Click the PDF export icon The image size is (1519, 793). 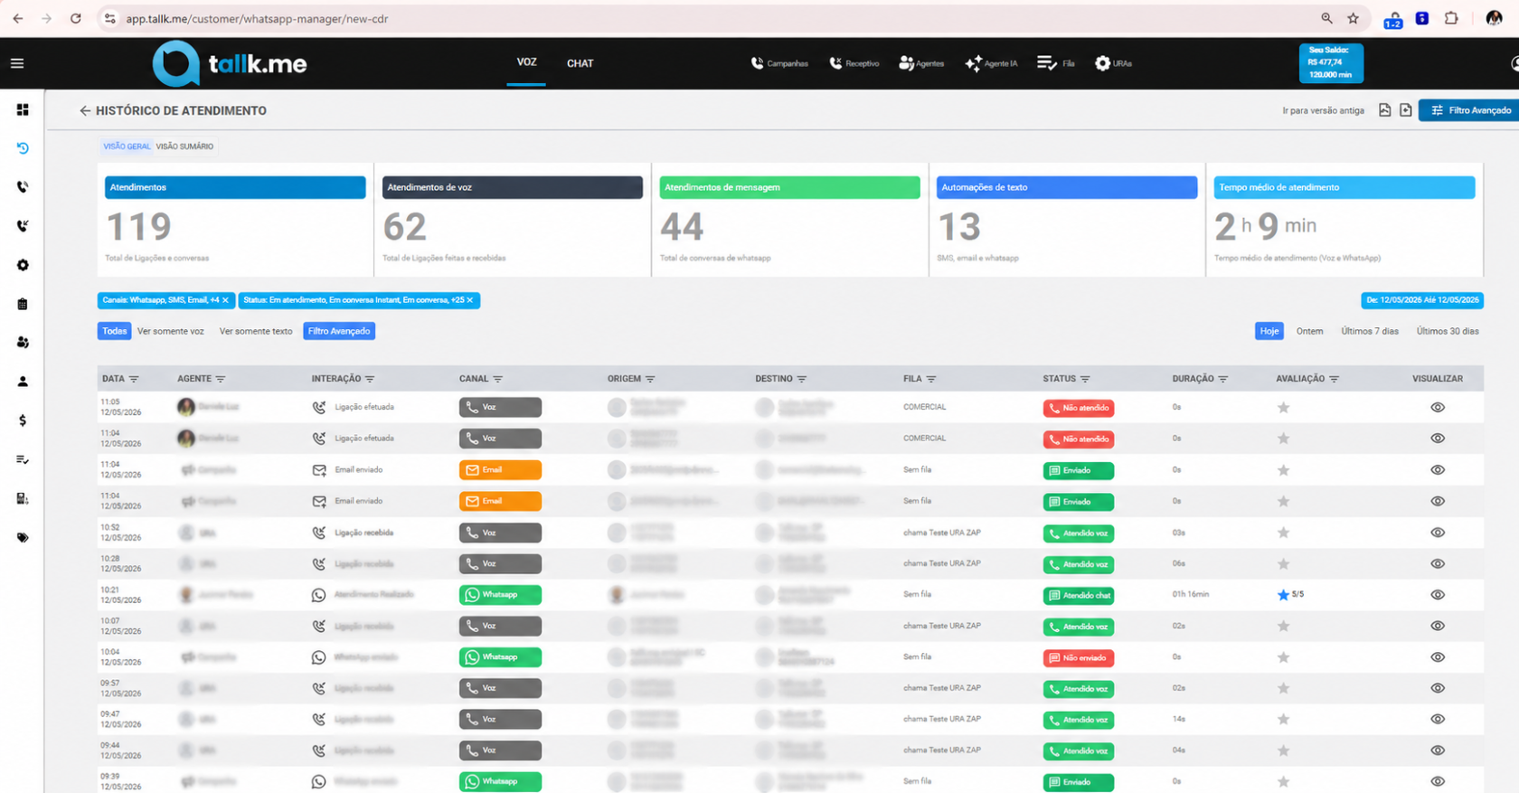coord(1384,110)
